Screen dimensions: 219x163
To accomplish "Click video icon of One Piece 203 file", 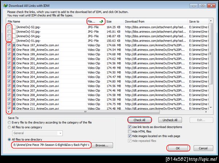I will [14, 72].
